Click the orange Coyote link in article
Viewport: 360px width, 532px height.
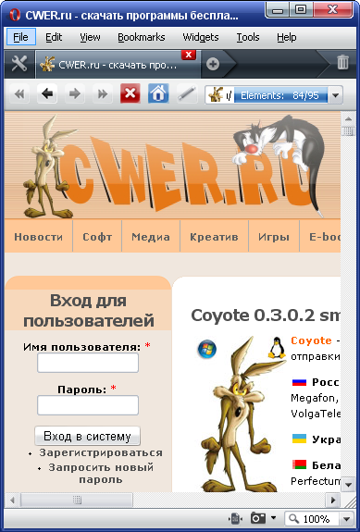click(x=311, y=340)
